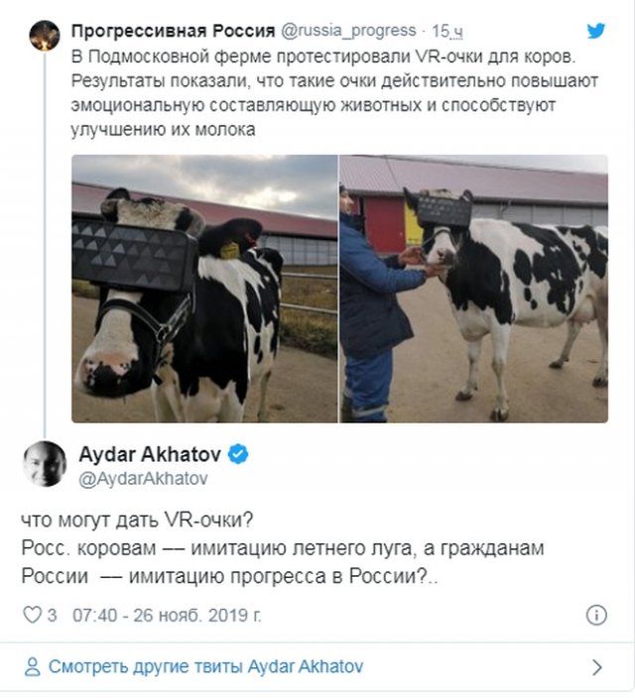Click the like count number 3

53,615
